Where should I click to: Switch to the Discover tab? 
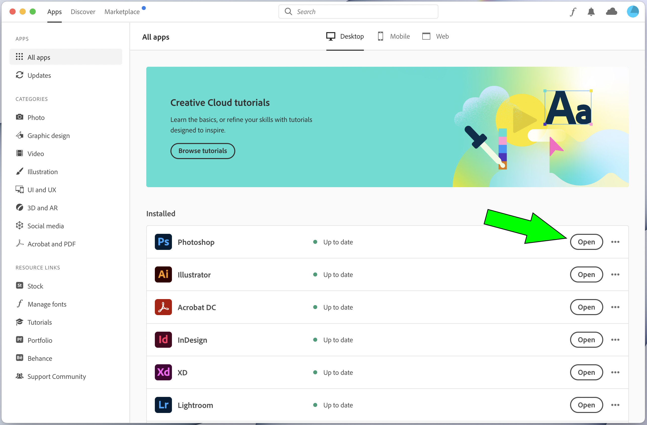point(83,12)
